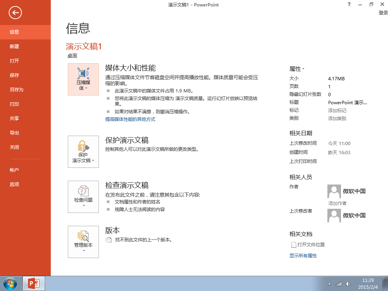Open the 压缩媒体 compress media button
Viewport: 388px width, 291px height.
[x=83, y=79]
